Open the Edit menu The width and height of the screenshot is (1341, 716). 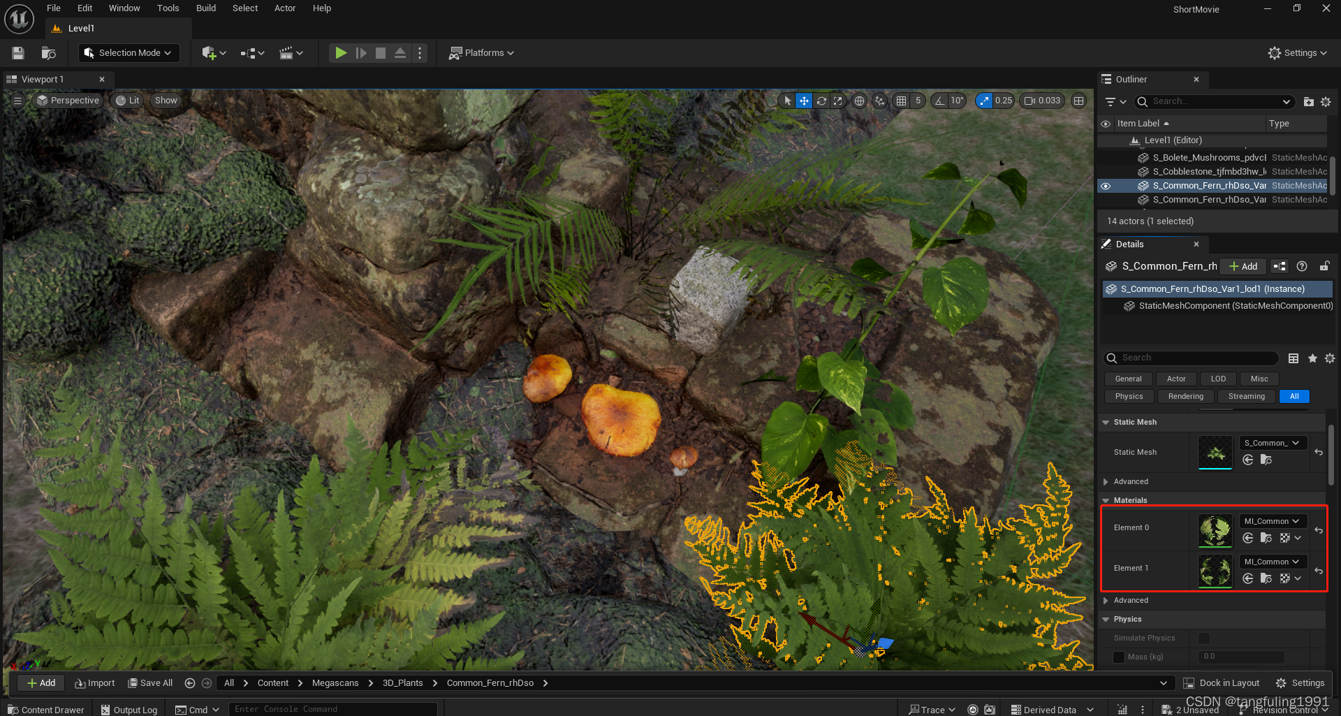[85, 8]
